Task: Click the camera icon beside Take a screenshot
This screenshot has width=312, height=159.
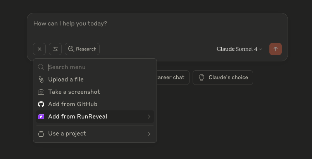Action: [41, 92]
